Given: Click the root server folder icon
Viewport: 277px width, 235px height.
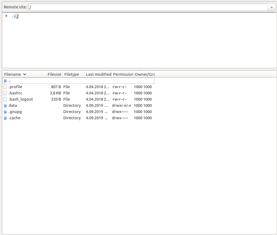Looking at the screenshot, I should coord(14,16).
